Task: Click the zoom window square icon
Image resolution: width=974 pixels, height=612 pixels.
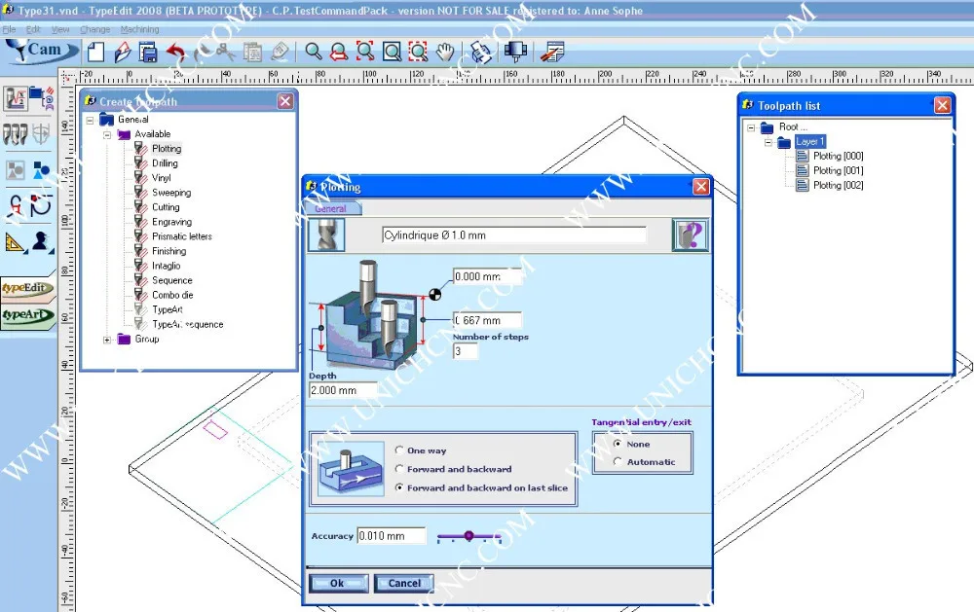Action: click(392, 53)
